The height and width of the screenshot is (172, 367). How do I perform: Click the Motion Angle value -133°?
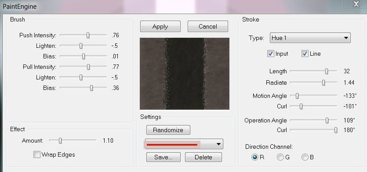[350, 96]
